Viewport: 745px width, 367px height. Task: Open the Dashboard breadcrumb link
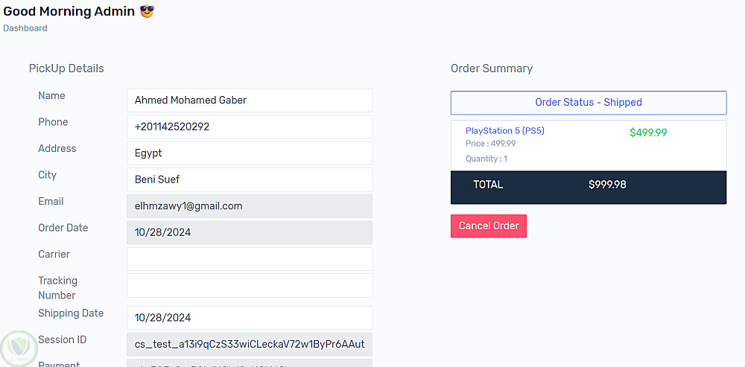coord(25,28)
